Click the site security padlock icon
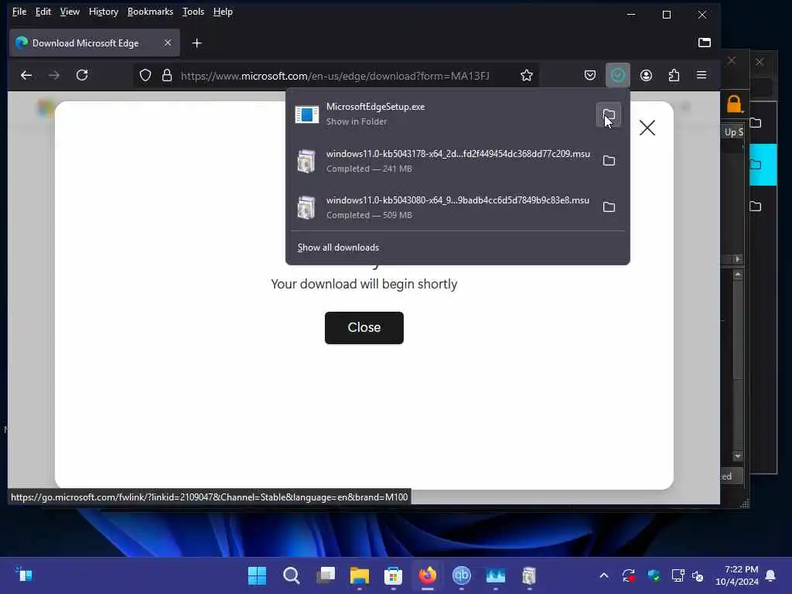 pos(167,76)
